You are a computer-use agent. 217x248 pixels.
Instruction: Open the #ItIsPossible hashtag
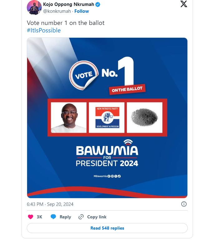[x=44, y=30]
